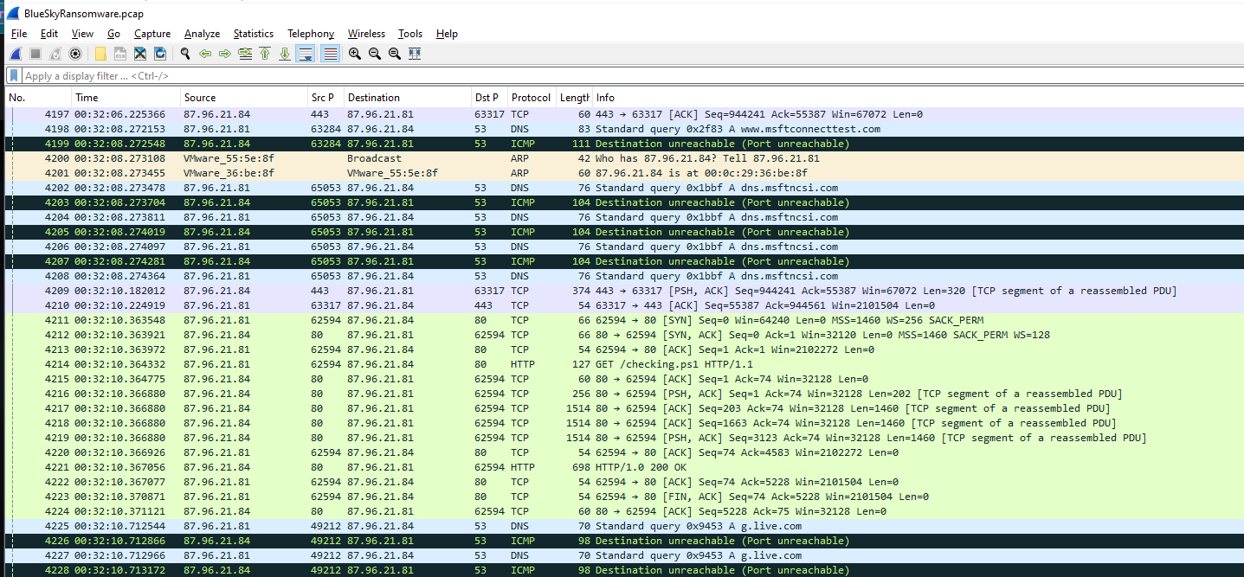Reload this capture file
This screenshot has height=577, width=1244.
tap(160, 53)
